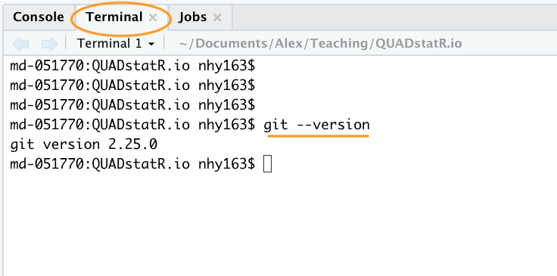Click the ~/Documents/Alex/Teaching/QUADstatR.io path label

(320, 44)
